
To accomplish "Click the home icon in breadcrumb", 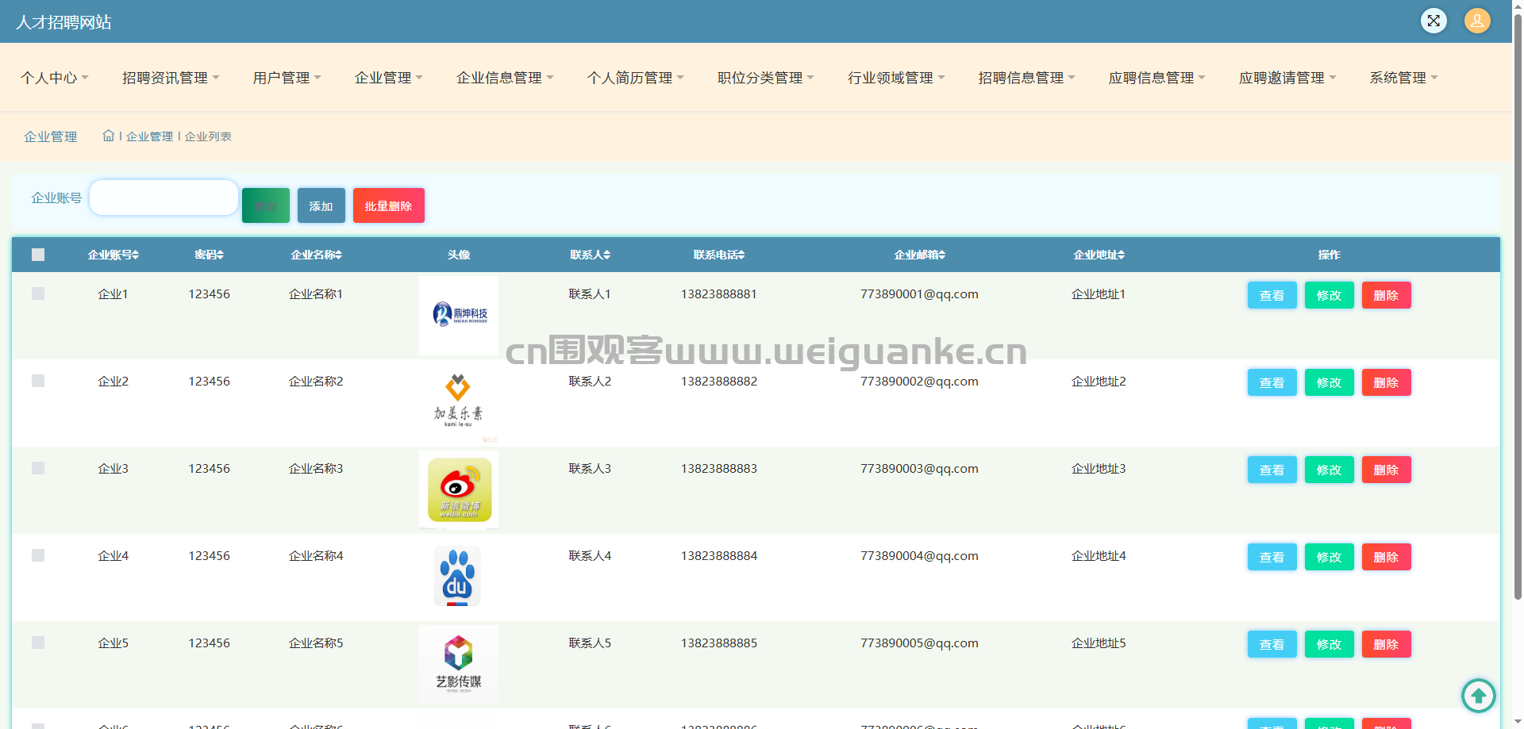I will tap(109, 136).
